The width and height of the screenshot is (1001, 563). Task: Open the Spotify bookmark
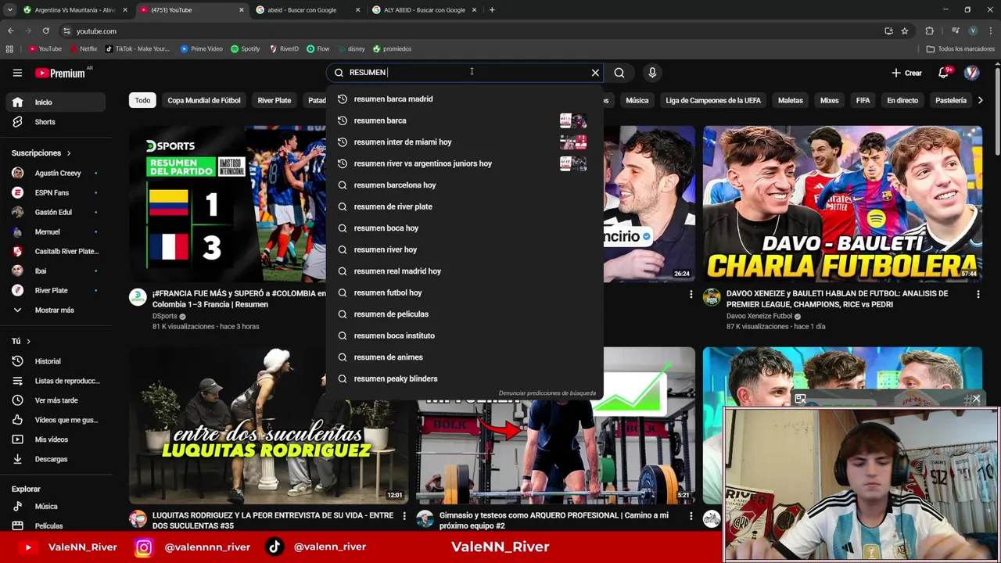pyautogui.click(x=245, y=48)
